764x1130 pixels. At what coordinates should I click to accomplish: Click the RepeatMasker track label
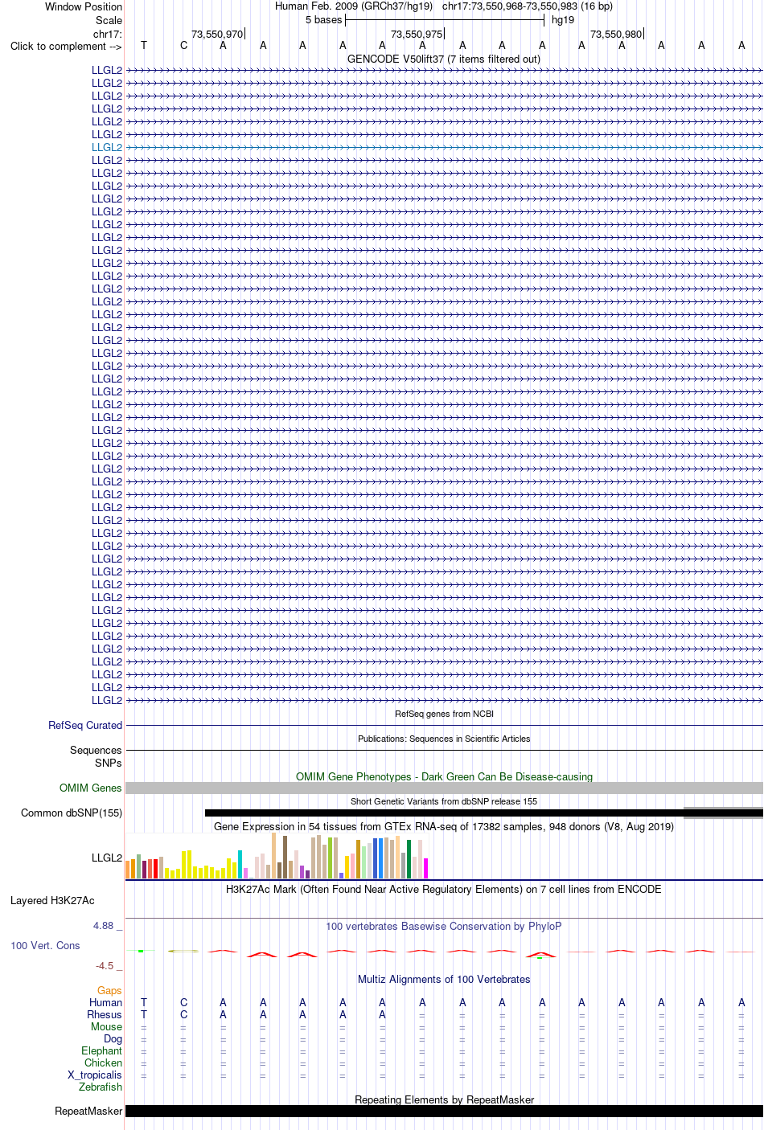point(88,1111)
